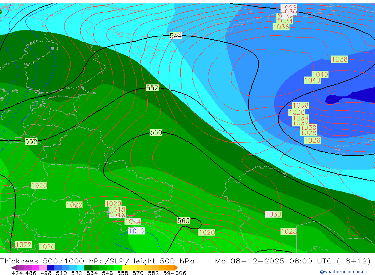
Task: Click the magenta legend swatch
Action: 36,267
